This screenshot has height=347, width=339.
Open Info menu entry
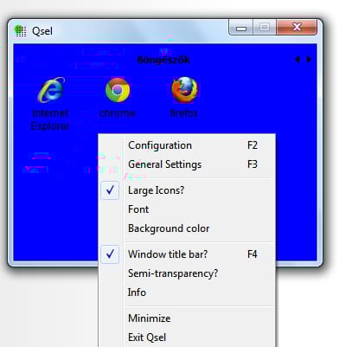(187, 292)
